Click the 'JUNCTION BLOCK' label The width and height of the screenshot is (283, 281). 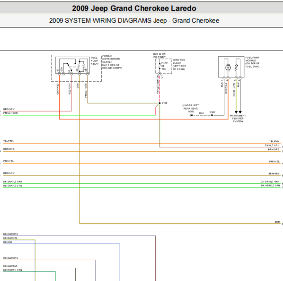pos(179,61)
